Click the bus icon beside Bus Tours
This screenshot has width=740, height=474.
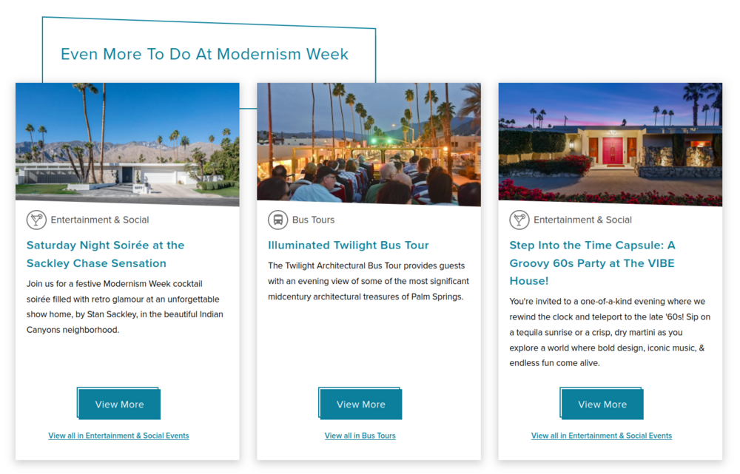pos(277,220)
